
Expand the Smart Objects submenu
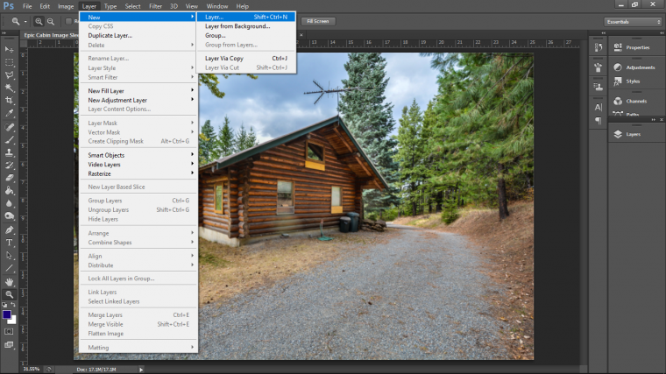click(138, 155)
